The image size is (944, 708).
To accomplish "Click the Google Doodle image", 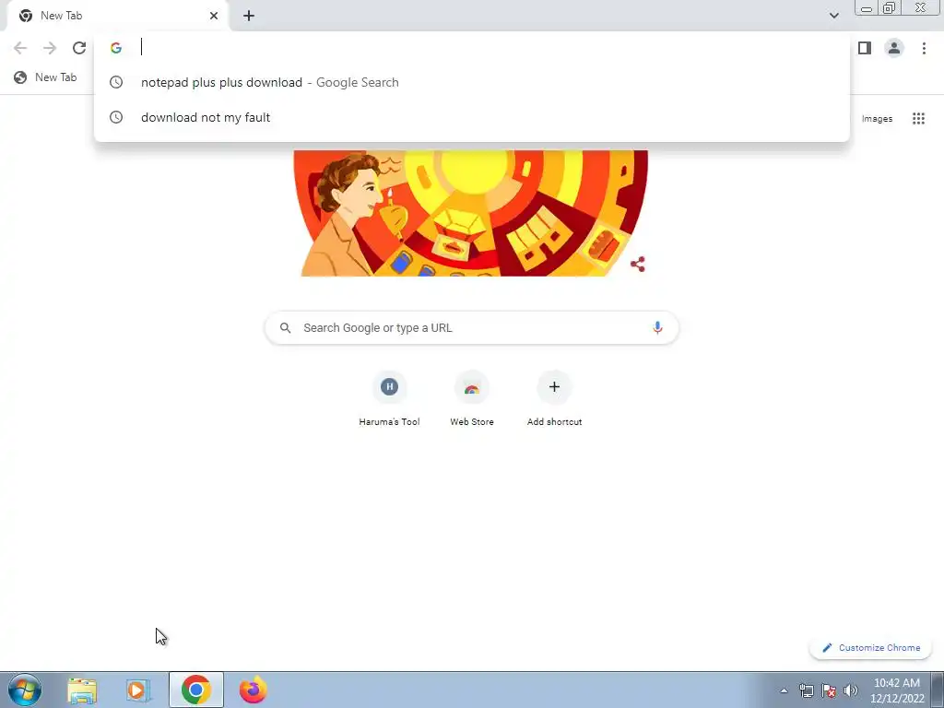I will coord(471,213).
